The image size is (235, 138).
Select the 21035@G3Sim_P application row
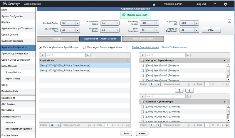click(85, 71)
